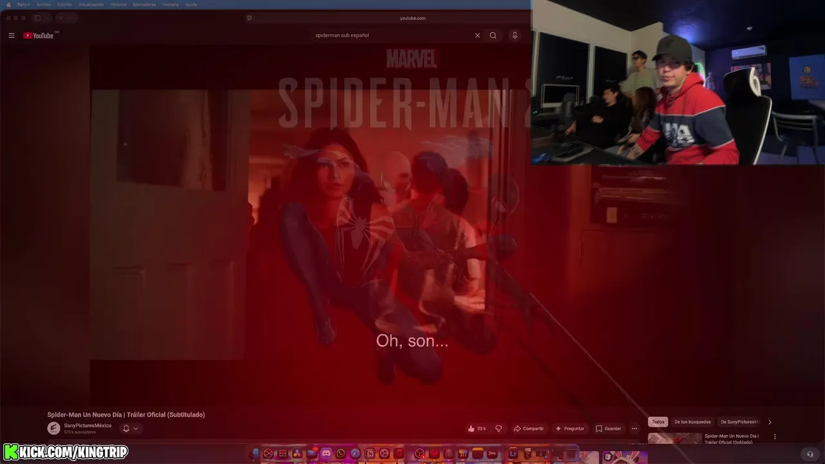Open the Historial menu
This screenshot has width=825, height=464.
119,5
